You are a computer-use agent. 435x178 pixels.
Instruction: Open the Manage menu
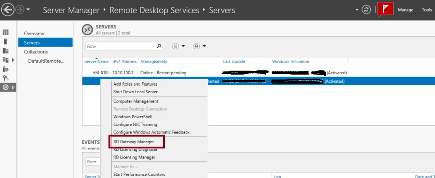tap(405, 10)
